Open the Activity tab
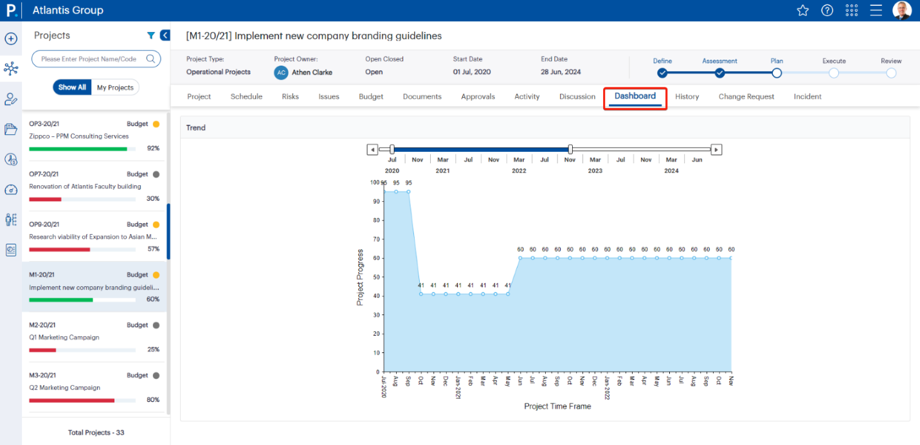 click(x=527, y=96)
